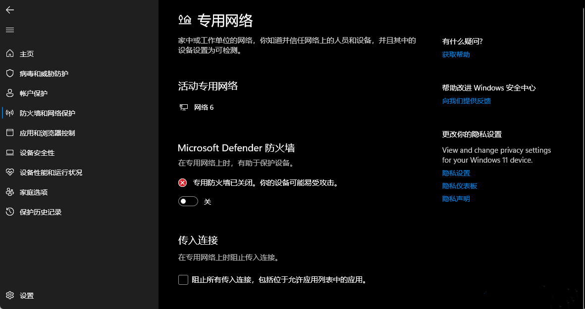Open 主页 (Home) in the sidebar
This screenshot has width=585, height=309.
click(26, 53)
